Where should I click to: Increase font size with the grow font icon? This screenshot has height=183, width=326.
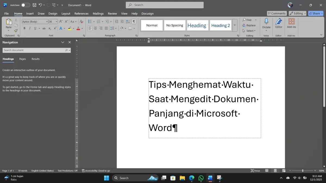point(61,21)
